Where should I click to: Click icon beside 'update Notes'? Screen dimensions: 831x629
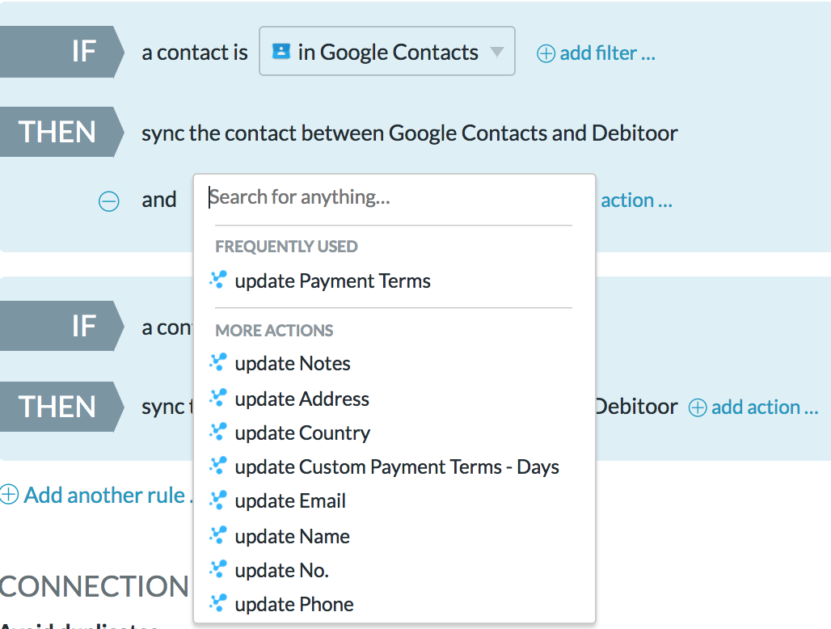tap(218, 362)
